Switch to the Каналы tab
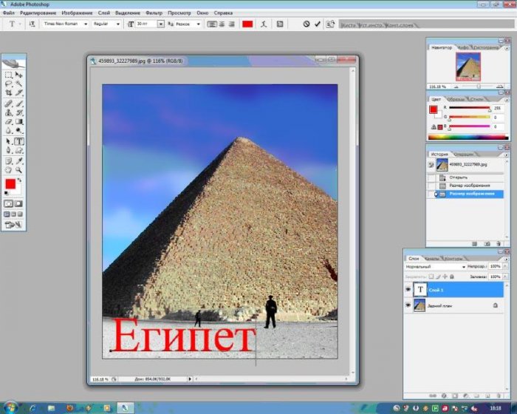Screen dimensions: 517x414 431,259
